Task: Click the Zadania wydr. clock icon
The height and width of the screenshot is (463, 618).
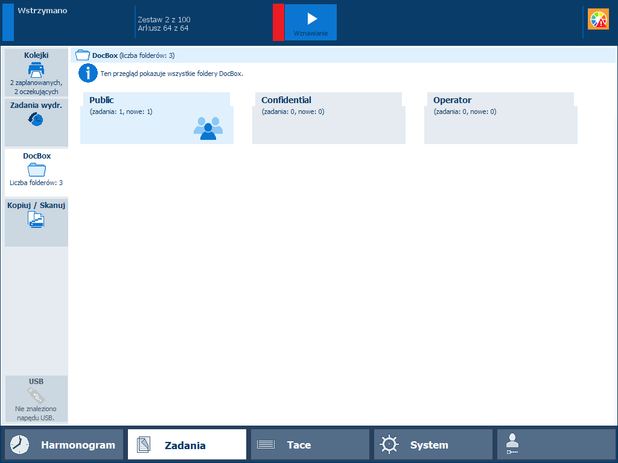Action: [36, 119]
